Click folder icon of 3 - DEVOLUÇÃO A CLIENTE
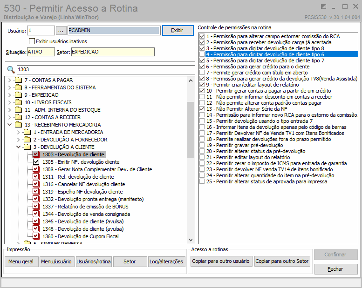This screenshot has height=288, width=362. [x=27, y=147]
